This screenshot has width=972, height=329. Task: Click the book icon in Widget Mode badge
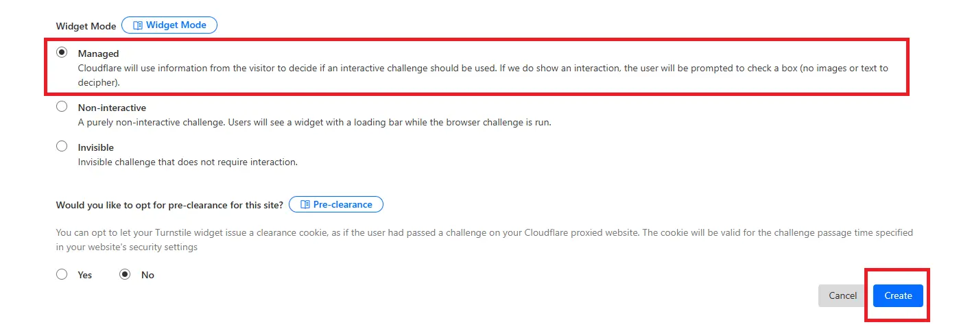point(137,25)
